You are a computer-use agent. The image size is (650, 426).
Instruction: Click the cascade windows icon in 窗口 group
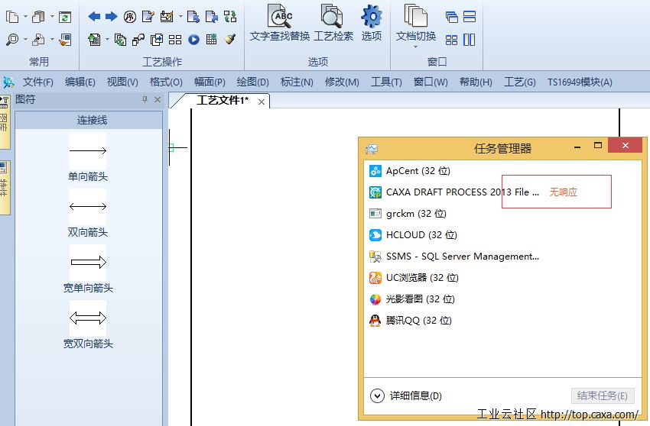pos(451,17)
